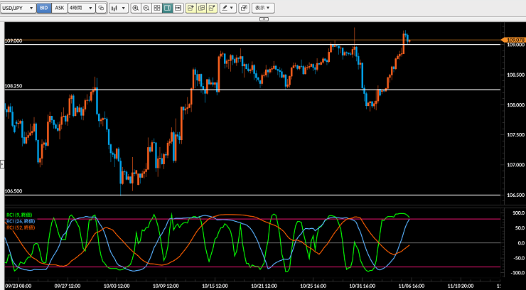Open the 表示 menu
This screenshot has width=526, height=290.
(263, 8)
